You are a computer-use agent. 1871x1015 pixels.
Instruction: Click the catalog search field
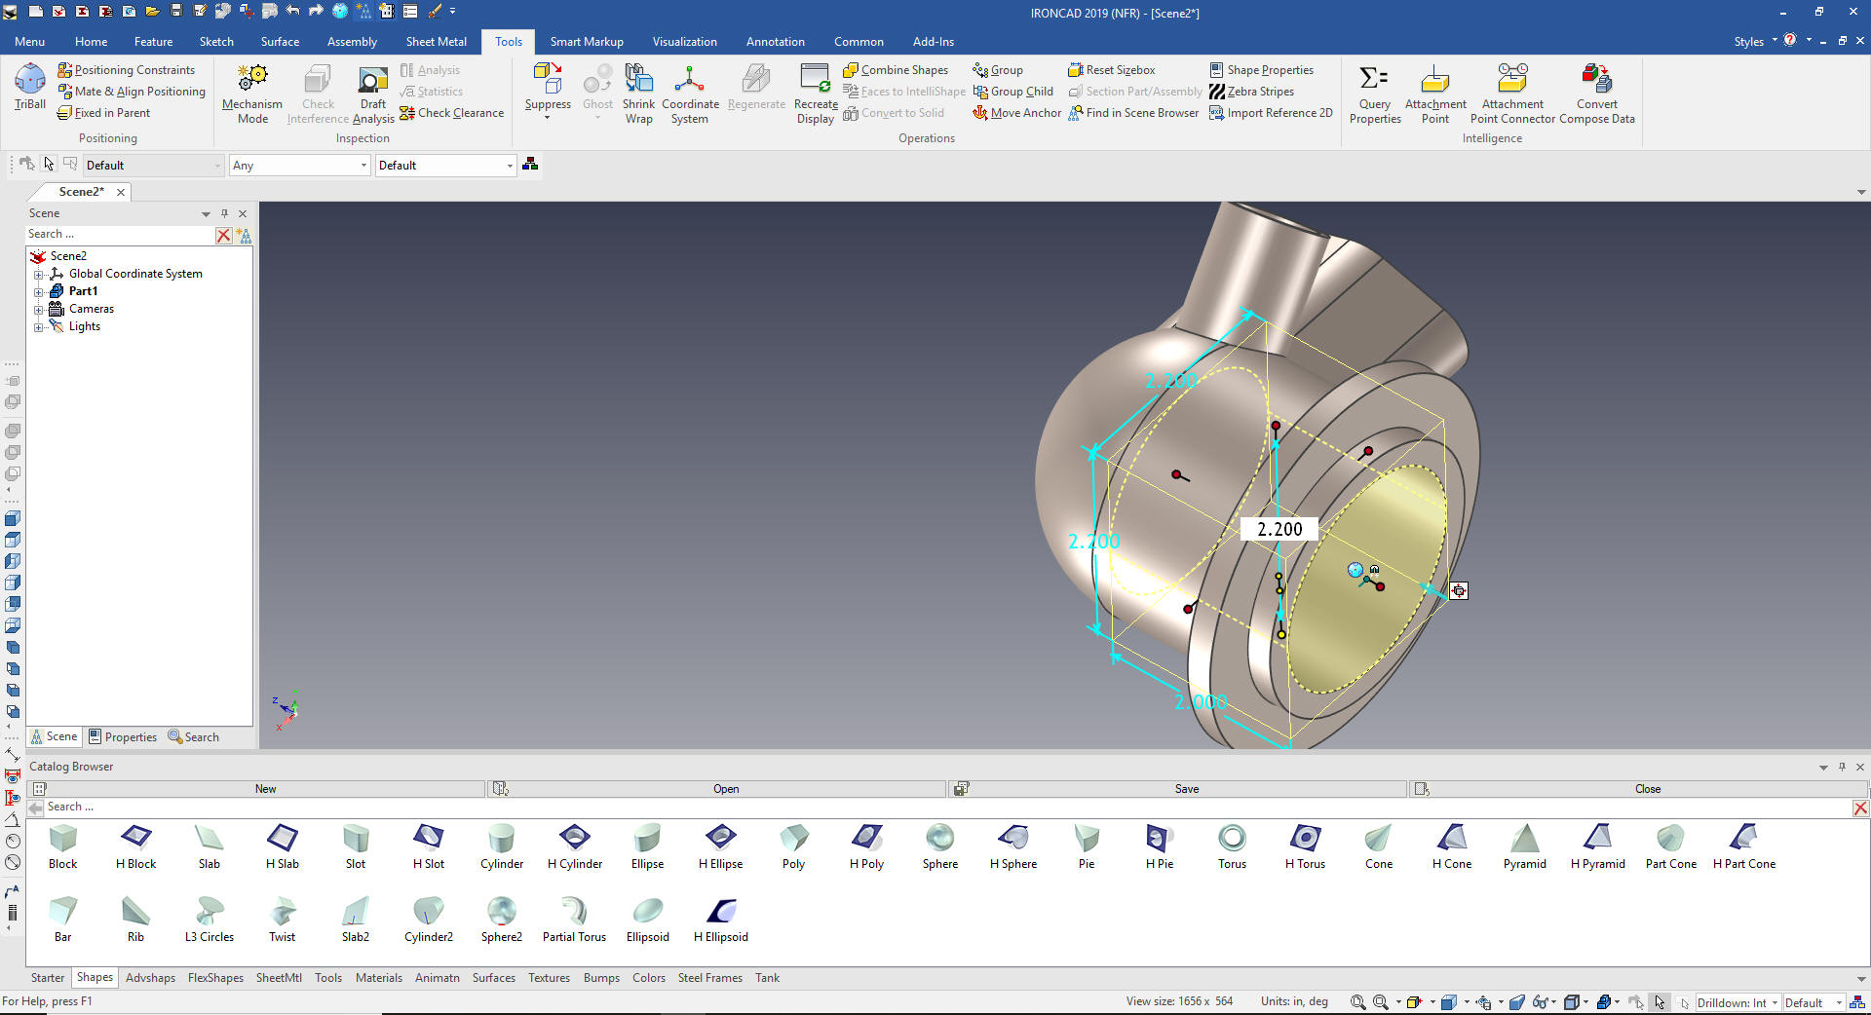[947, 808]
